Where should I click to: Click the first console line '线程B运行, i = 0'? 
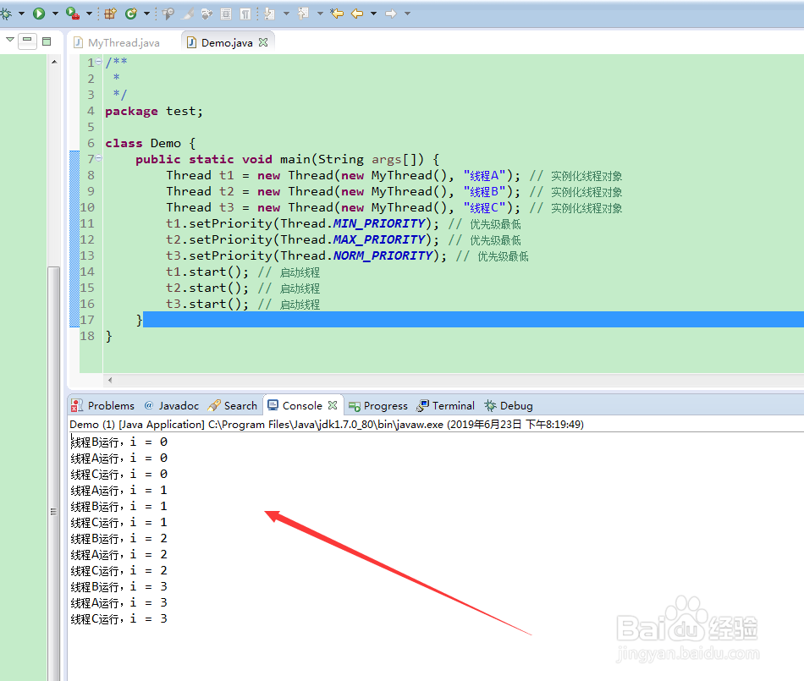[x=119, y=442]
